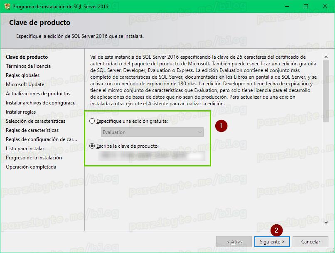Select Reglas de características step
Viewport: 335px width, 253px height.
coord(32,130)
